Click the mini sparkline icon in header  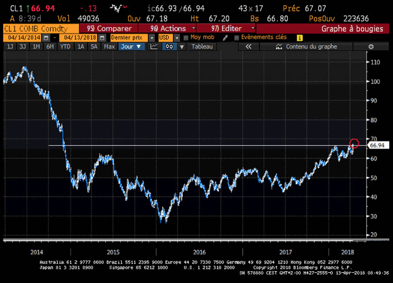pyautogui.click(x=116, y=8)
